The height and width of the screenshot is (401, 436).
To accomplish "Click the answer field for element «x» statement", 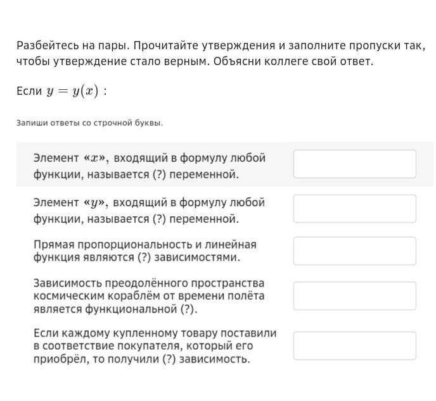I will pos(355,164).
